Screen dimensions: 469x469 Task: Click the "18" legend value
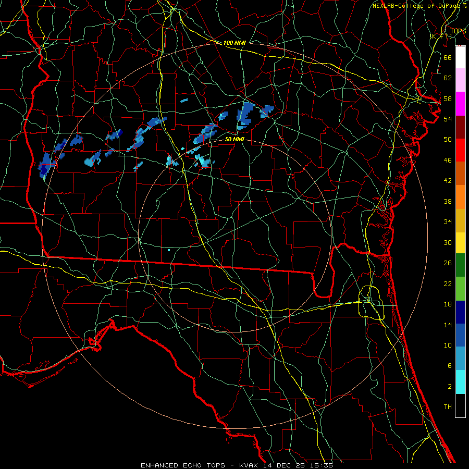(448, 304)
